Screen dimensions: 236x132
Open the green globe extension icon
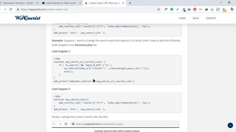point(206,10)
